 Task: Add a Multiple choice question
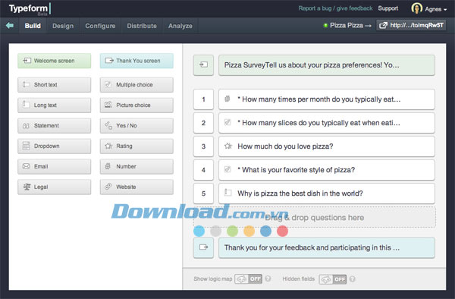(136, 85)
